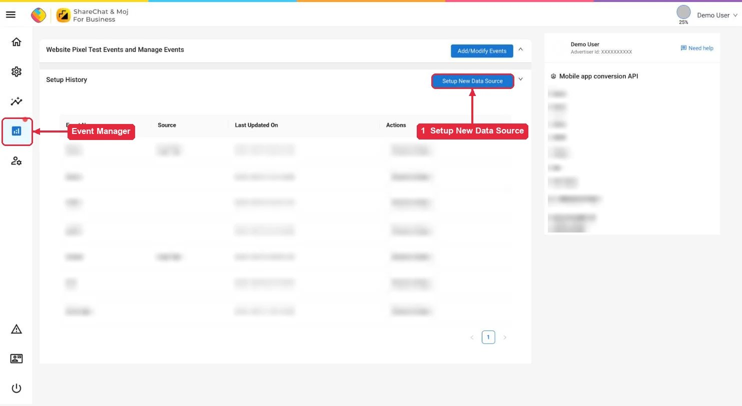Viewport: 742px width, 406px height.
Task: Click the Setup New Data Source button
Action: click(472, 81)
